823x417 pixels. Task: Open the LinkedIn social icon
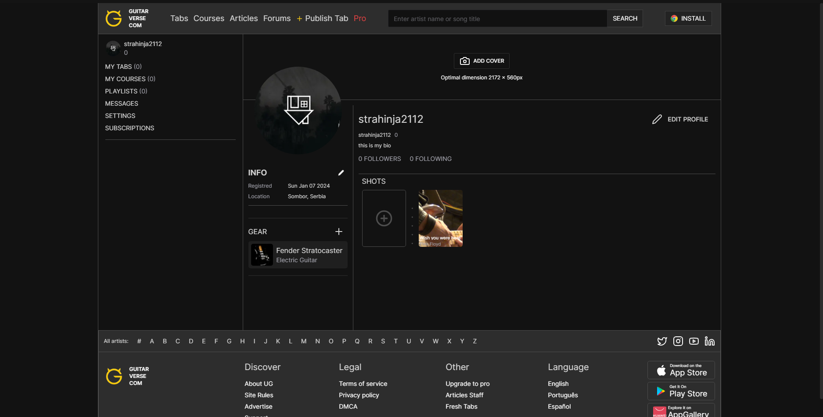(710, 341)
